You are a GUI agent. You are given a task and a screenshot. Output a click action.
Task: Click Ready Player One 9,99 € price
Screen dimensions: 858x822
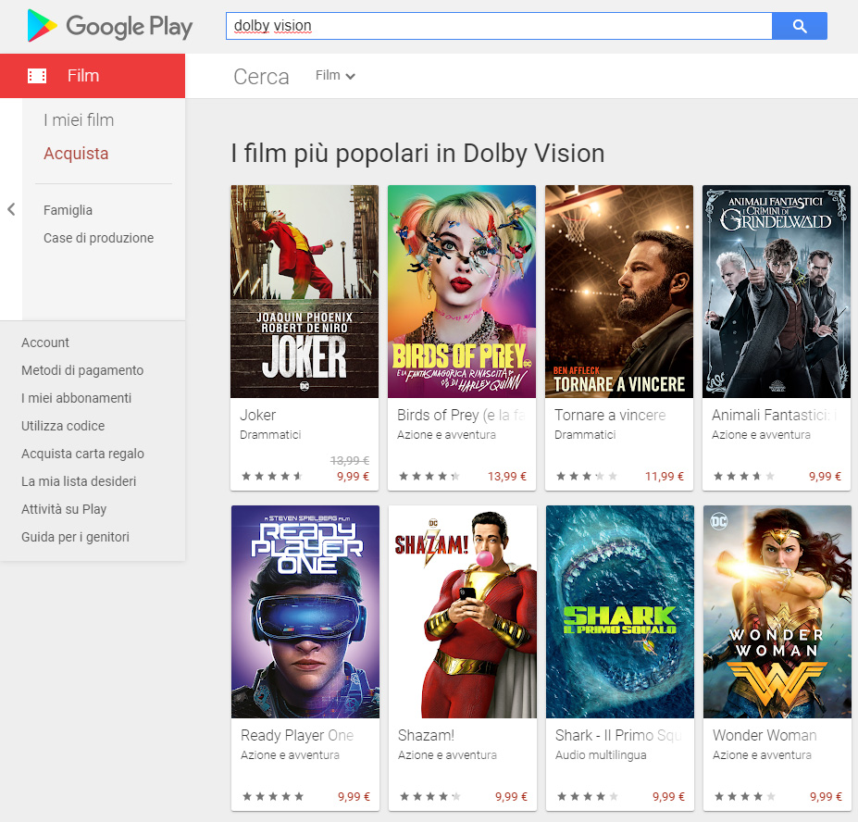(x=354, y=796)
